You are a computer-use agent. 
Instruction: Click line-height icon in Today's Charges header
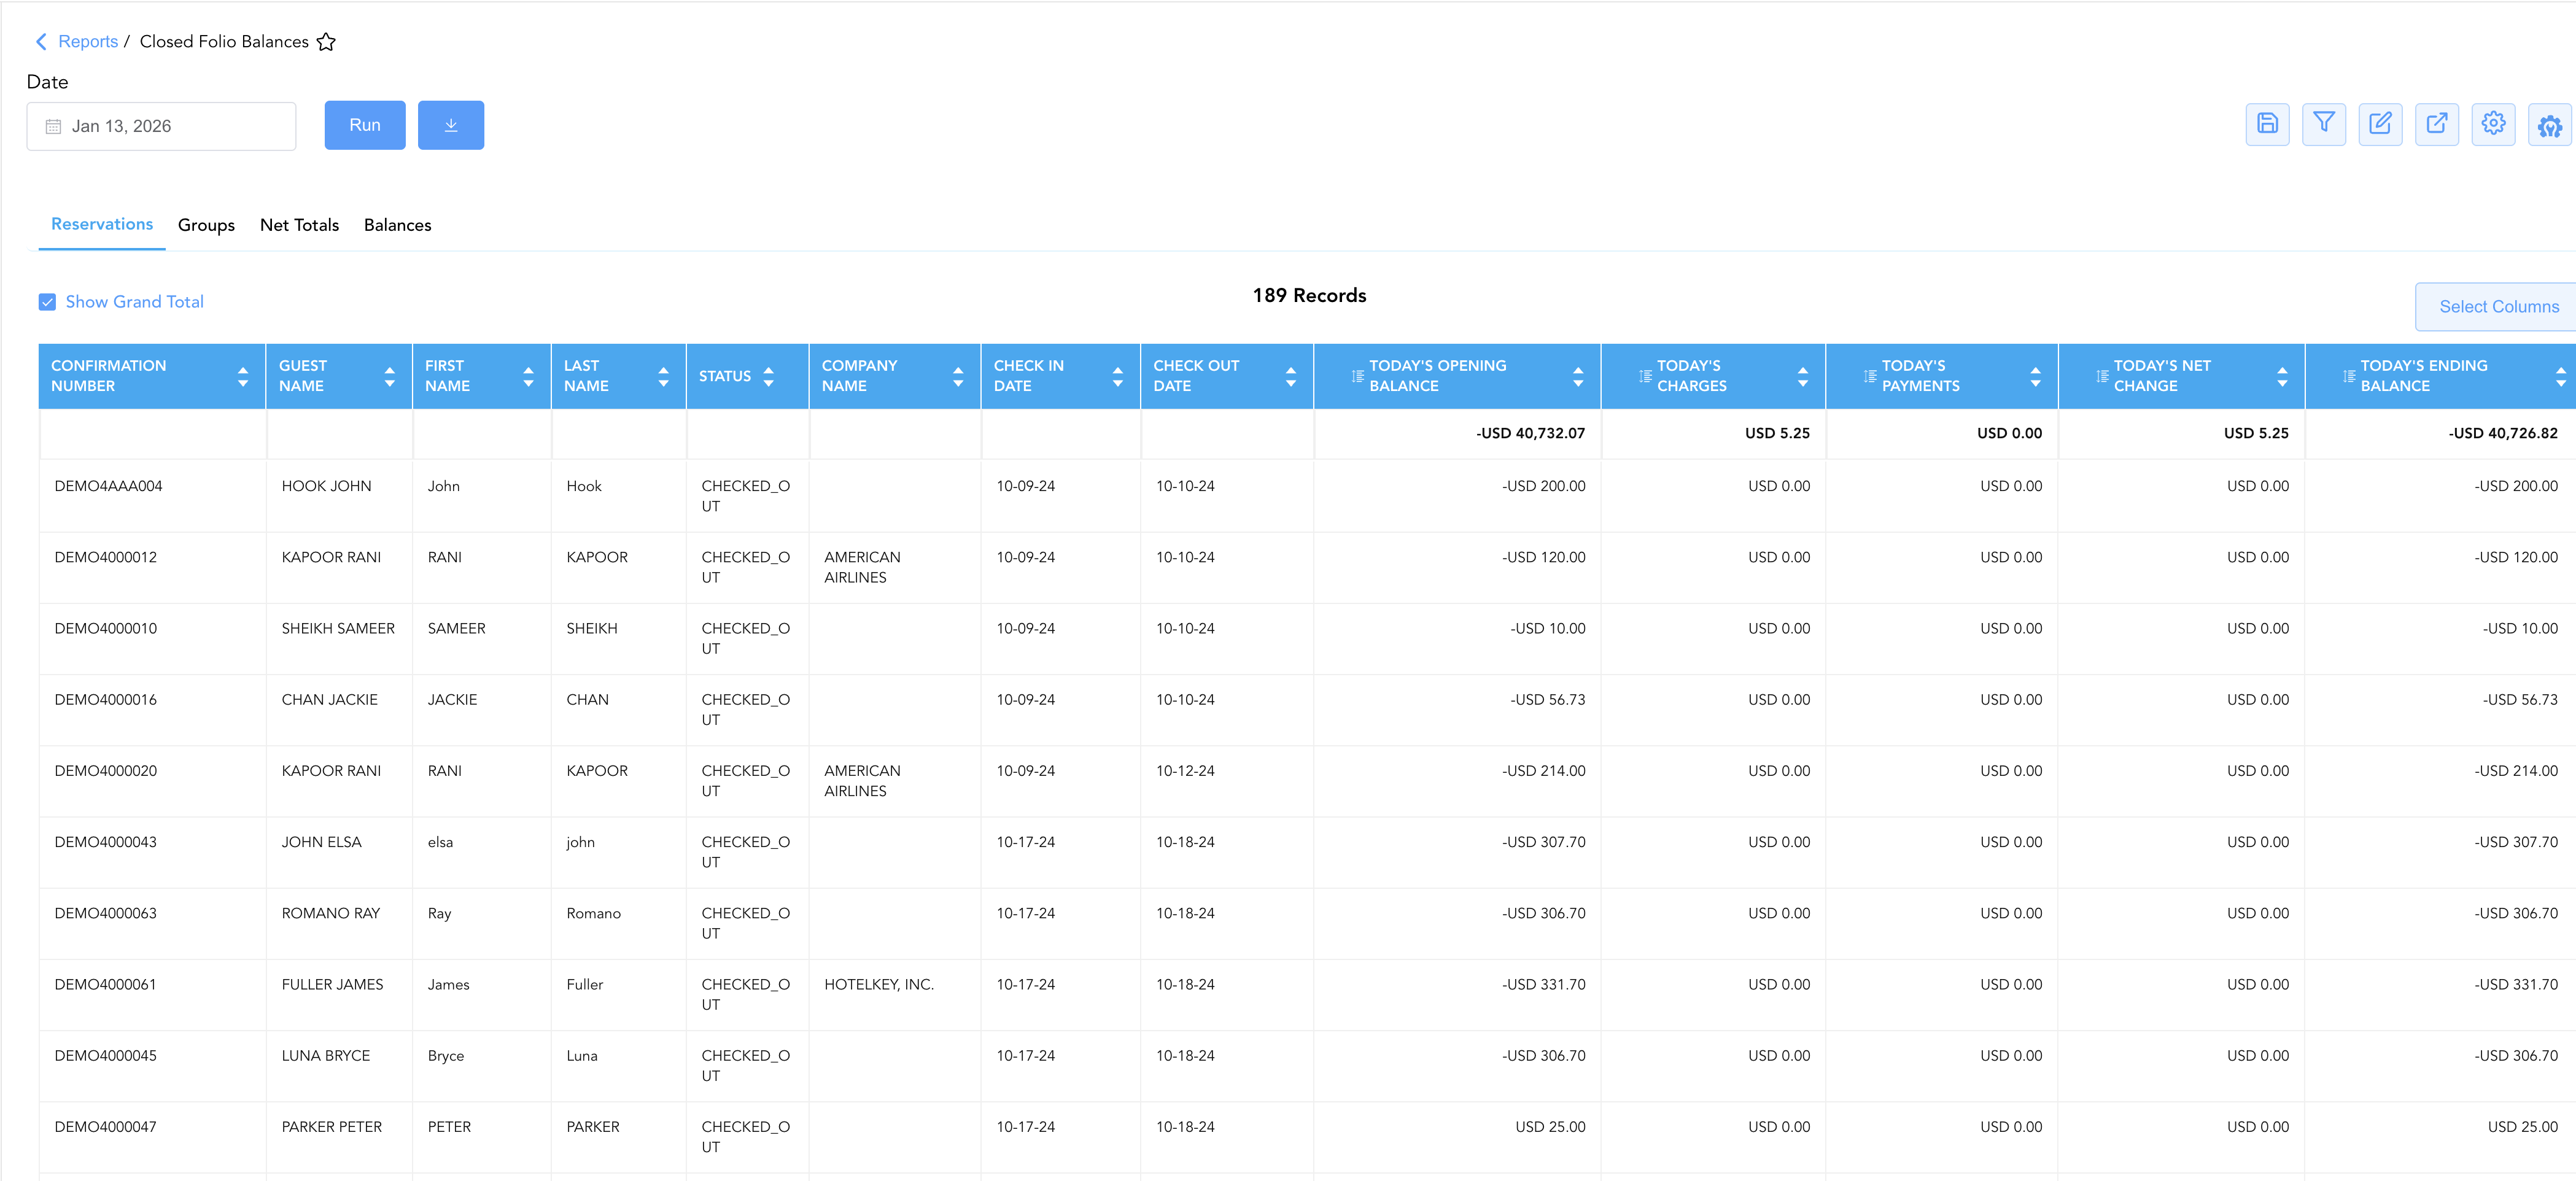point(1645,376)
